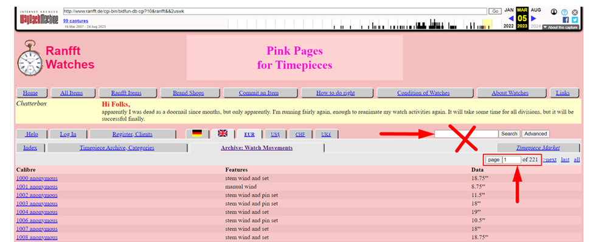Close Wayback toolbar with X icon
The height and width of the screenshot is (242, 596).
pos(575,12)
